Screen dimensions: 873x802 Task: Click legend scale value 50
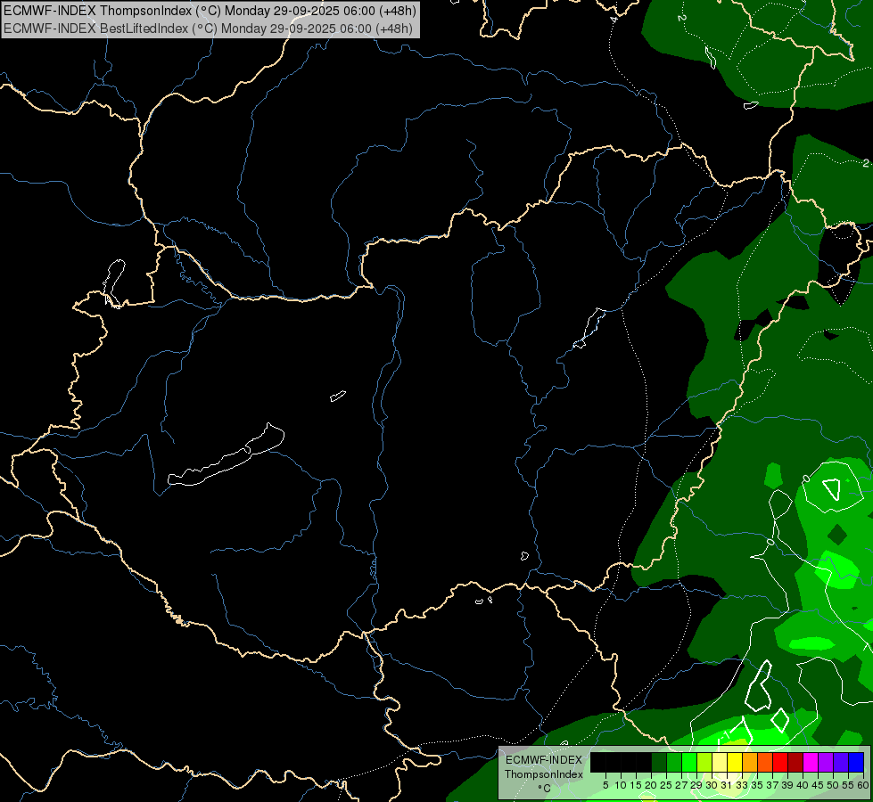pyautogui.click(x=833, y=785)
